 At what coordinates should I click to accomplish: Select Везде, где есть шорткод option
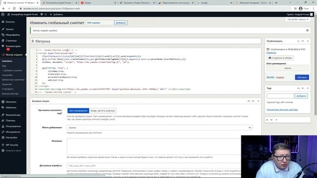[x=103, y=111]
